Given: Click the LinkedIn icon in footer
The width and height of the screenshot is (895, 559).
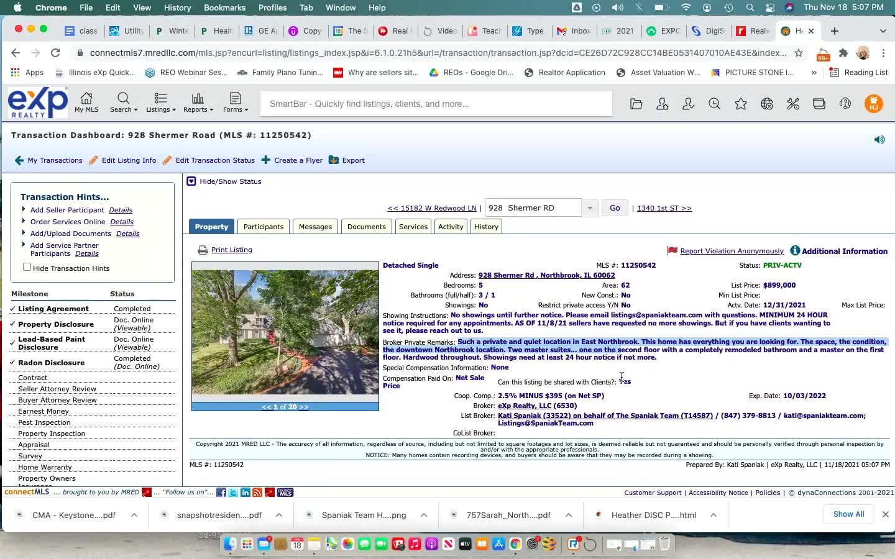Looking at the screenshot, I should pos(246,493).
